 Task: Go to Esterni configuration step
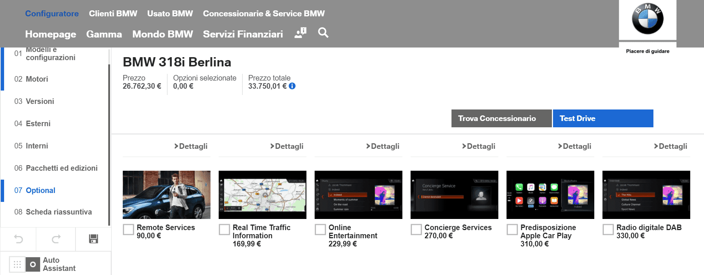pos(38,124)
